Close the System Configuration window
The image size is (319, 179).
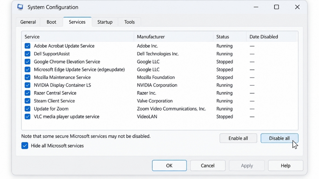[297, 7]
